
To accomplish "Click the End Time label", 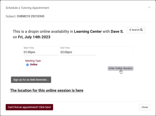I will point(65,48).
